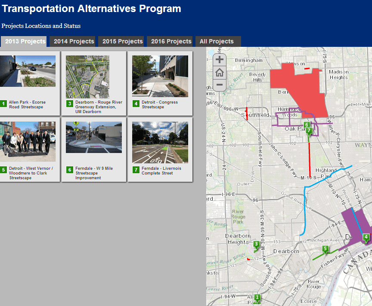Select the 2016 Projects tab
This screenshot has width=372, height=306.
point(171,41)
